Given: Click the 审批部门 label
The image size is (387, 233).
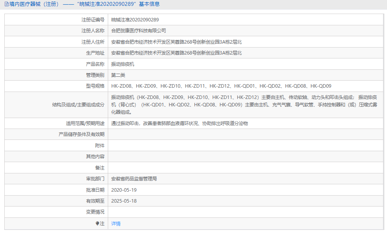Looking at the screenshot, I should (95, 179).
